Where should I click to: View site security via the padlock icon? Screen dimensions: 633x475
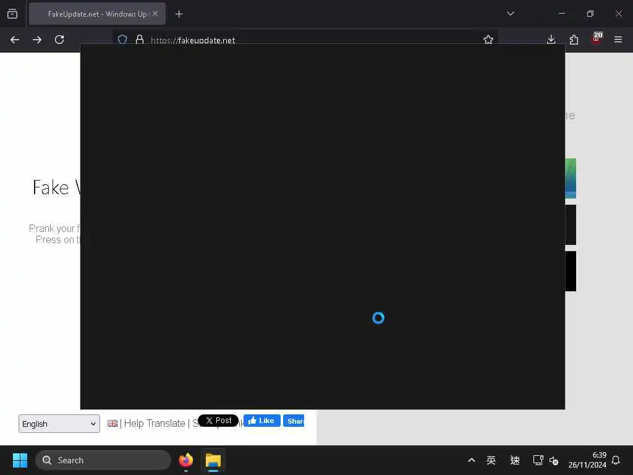click(140, 39)
